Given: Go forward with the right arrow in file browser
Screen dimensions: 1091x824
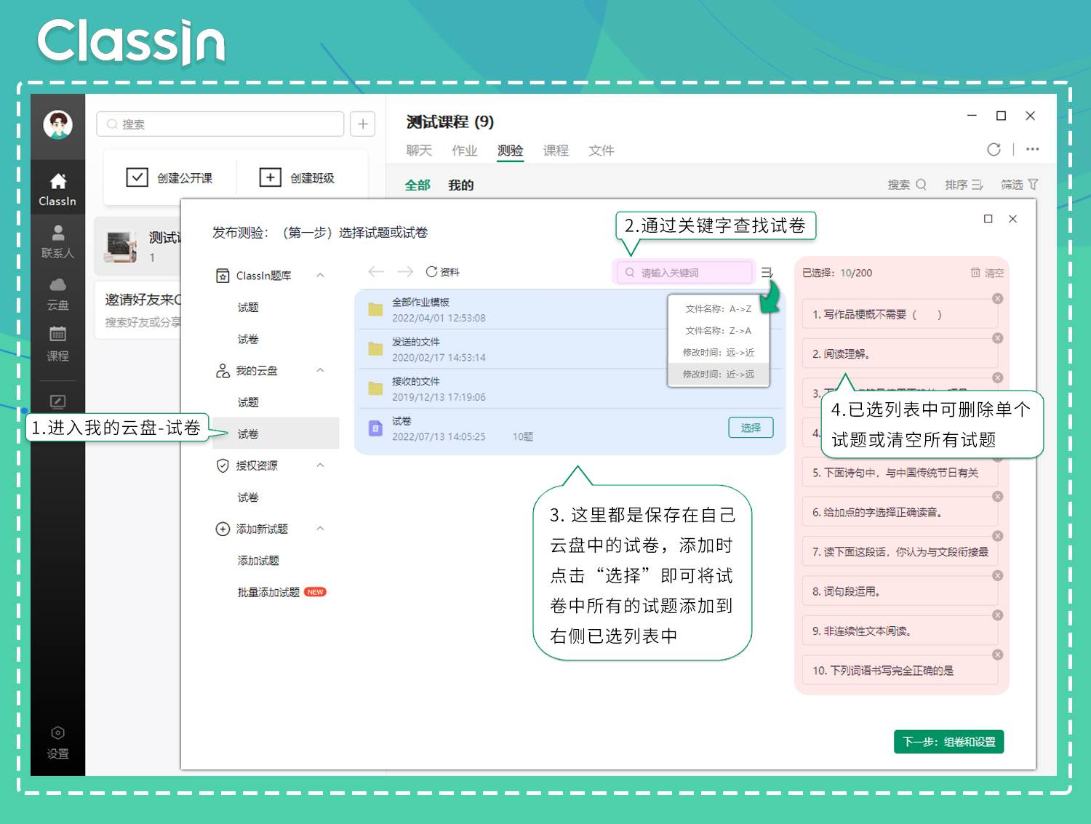Looking at the screenshot, I should (x=405, y=271).
